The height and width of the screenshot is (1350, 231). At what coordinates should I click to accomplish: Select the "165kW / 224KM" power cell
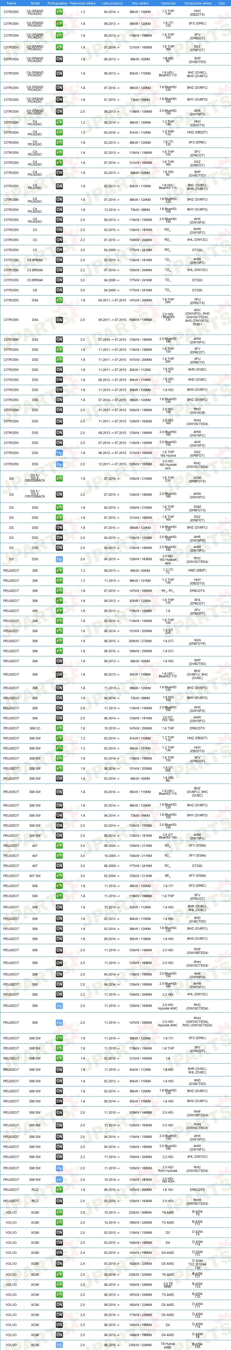(x=140, y=1305)
